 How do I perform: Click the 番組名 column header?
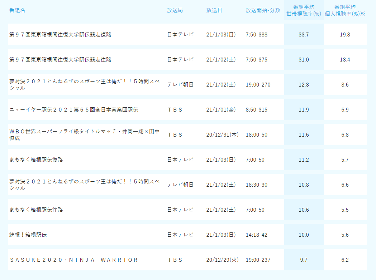tap(17, 10)
